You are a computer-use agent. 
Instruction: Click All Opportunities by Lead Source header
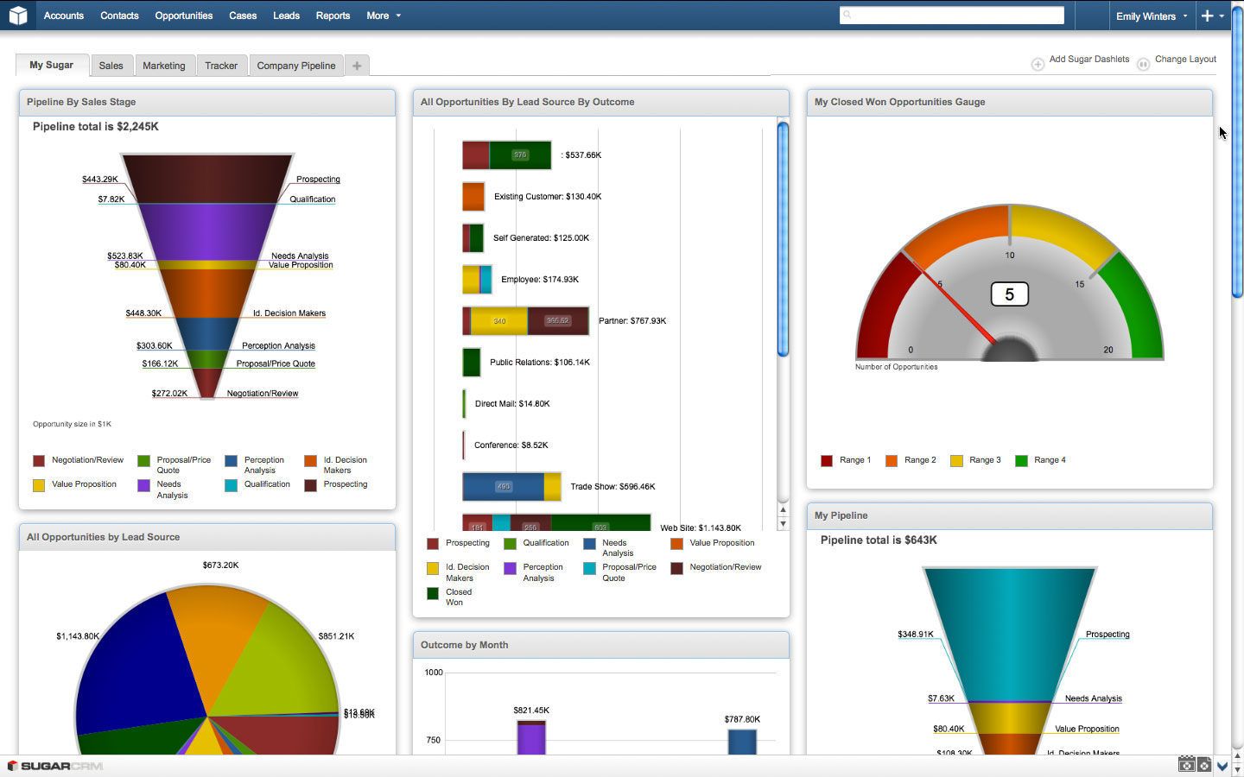(207, 537)
